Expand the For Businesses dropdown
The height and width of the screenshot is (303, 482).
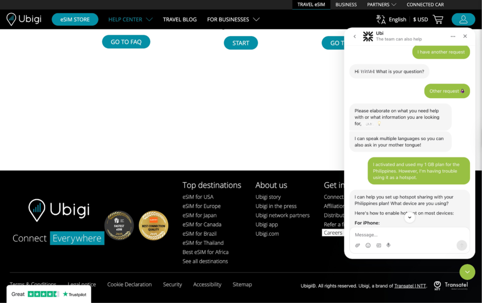(x=233, y=19)
